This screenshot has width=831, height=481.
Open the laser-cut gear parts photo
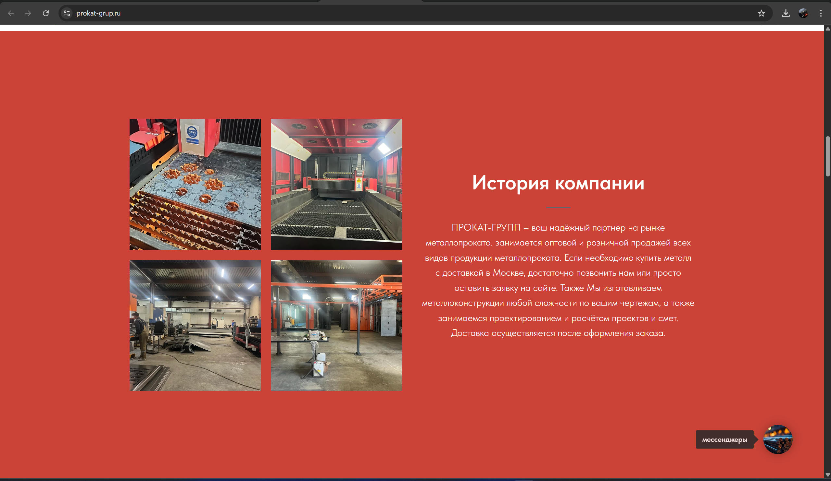[x=195, y=184]
